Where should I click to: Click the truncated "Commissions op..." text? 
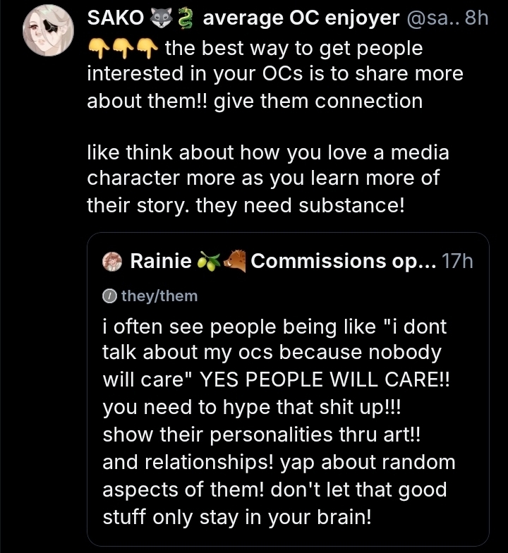point(343,262)
